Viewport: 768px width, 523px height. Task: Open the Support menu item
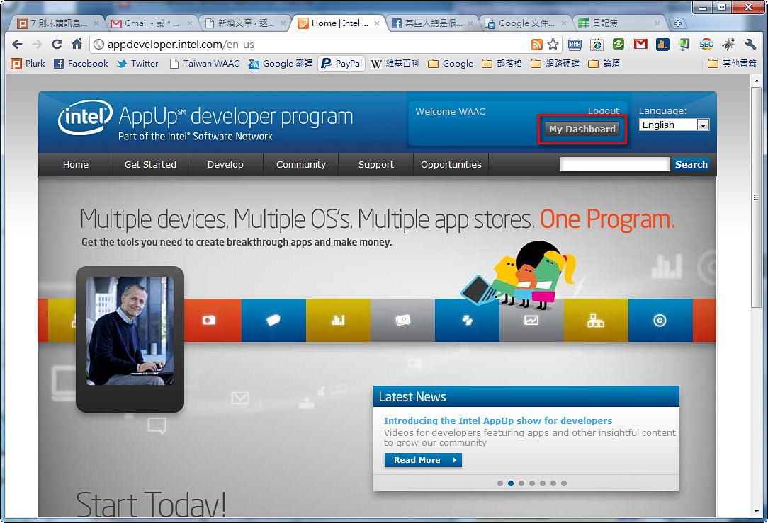[x=375, y=164]
